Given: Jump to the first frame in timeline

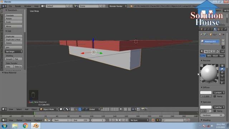Looking at the screenshot, I should point(110,120).
